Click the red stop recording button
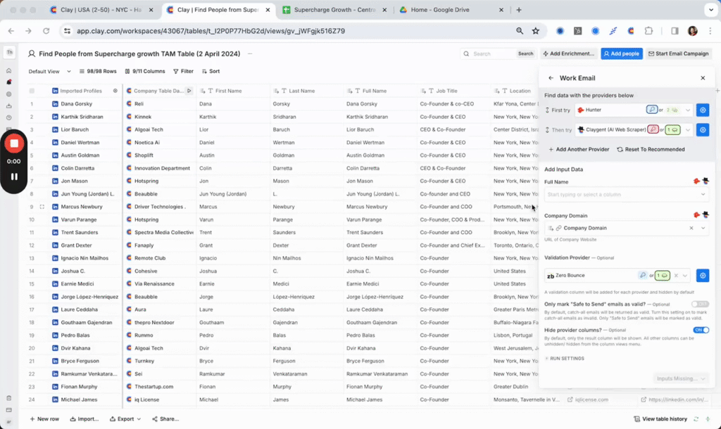The width and height of the screenshot is (721, 429). (13, 143)
